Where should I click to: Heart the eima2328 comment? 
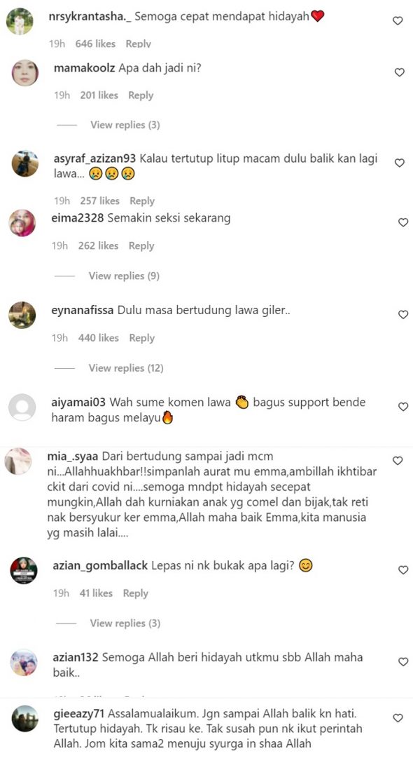(403, 222)
